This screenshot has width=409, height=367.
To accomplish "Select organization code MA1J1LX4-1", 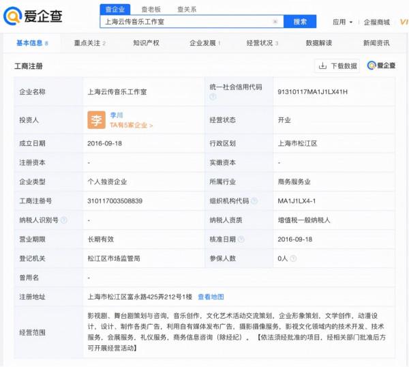I will (297, 201).
